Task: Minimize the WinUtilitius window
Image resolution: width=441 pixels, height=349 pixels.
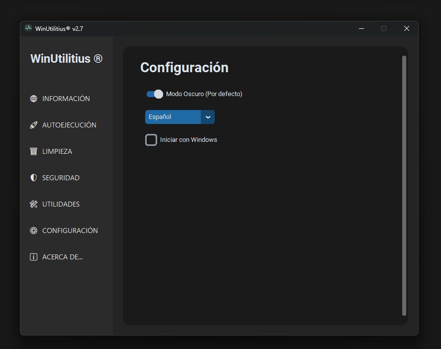Action: pos(361,28)
